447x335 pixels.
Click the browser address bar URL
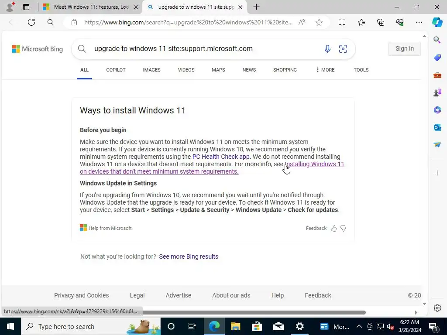click(189, 22)
